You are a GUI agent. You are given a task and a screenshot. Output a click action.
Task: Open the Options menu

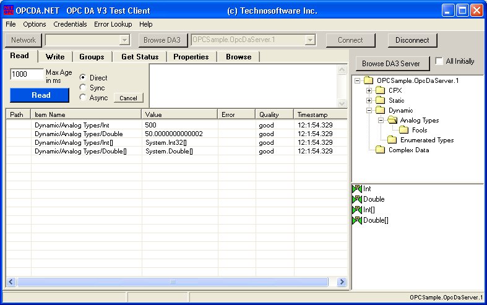(35, 24)
